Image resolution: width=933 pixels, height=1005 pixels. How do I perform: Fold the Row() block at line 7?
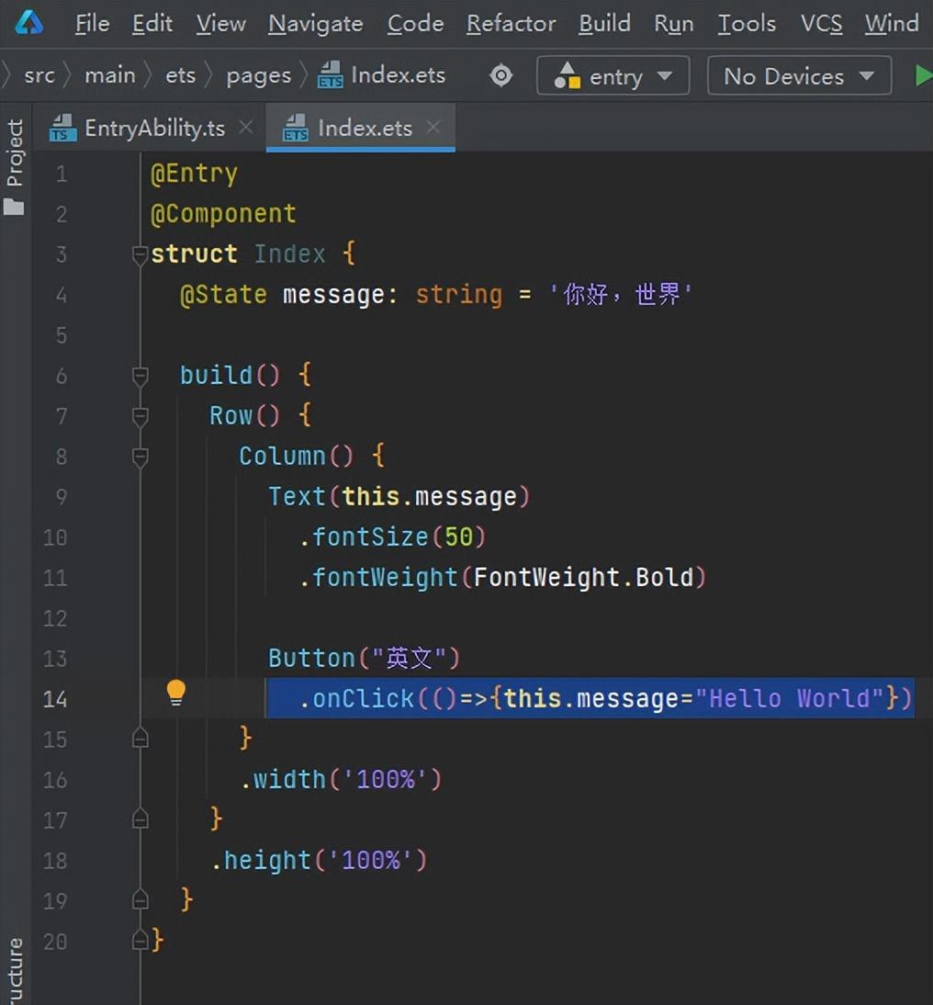pos(140,416)
